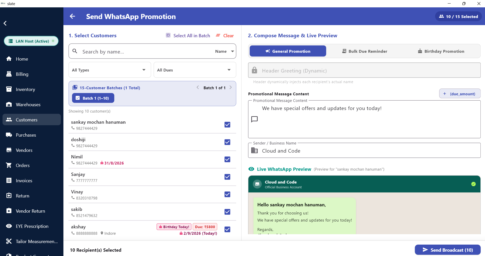The width and height of the screenshot is (485, 256).
Task: Uncheck Nimil's checkbox
Action: [x=227, y=159]
